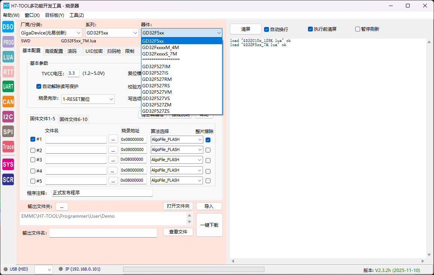Screen dimensions: 434x275
Task: Click the Trace sidebar icon
Action: (x=8, y=147)
